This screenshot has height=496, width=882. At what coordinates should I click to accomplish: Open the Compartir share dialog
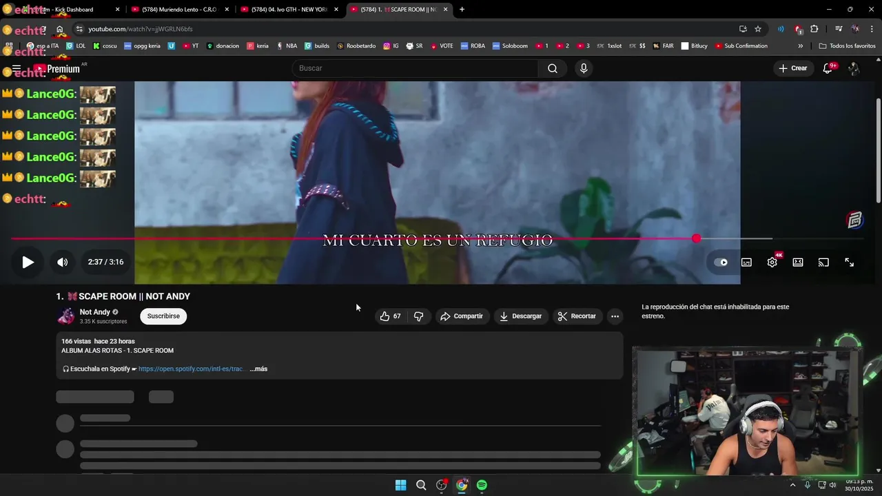pos(462,316)
